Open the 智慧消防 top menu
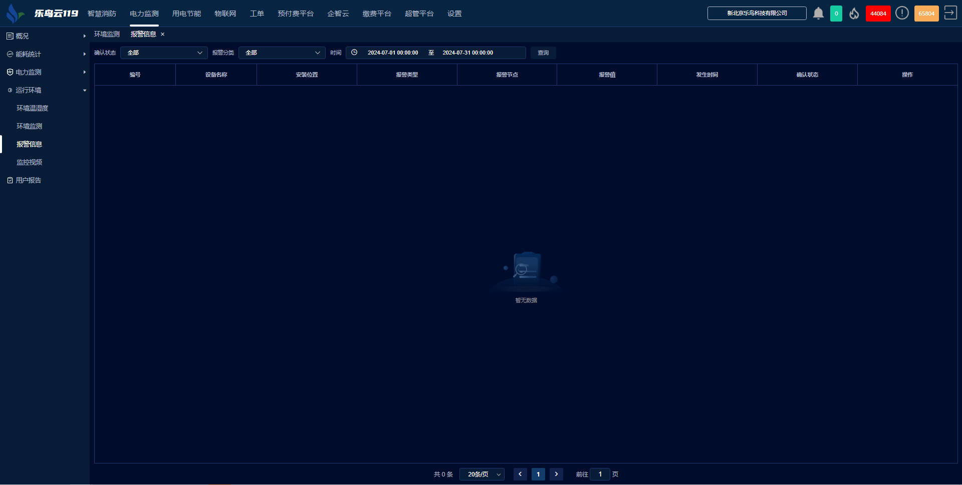The image size is (962, 485). [x=102, y=14]
